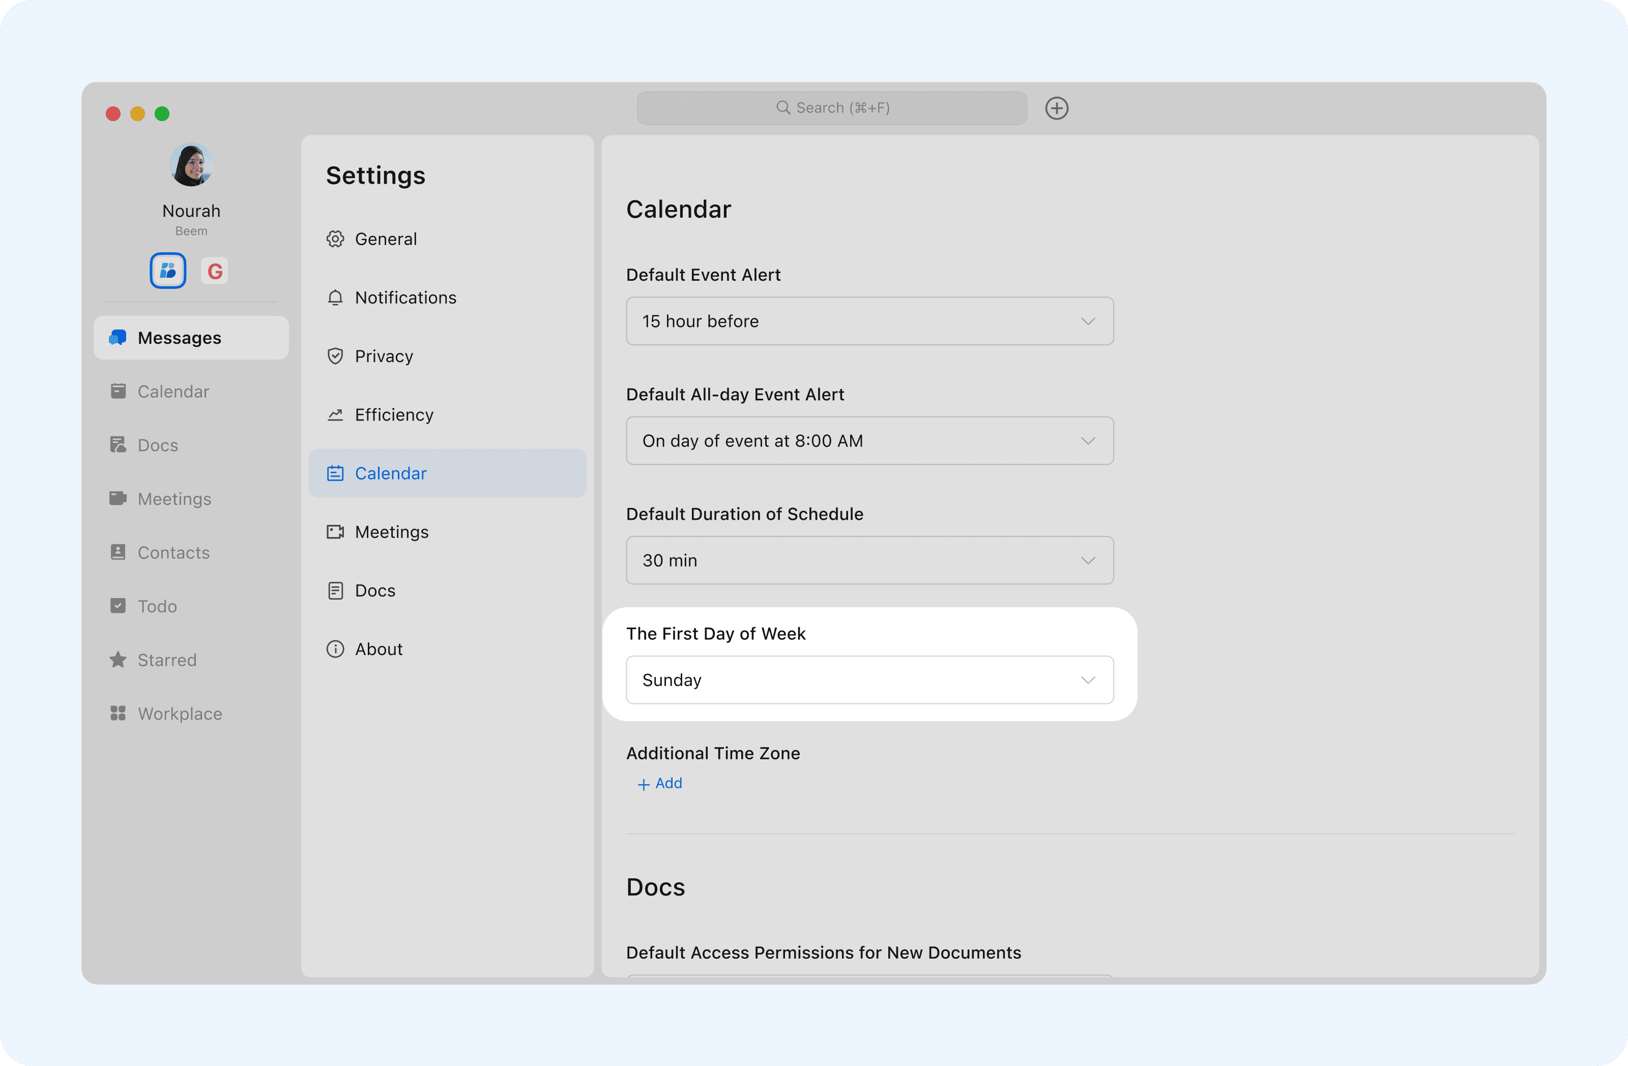The image size is (1628, 1066).
Task: Expand Default Duration of Schedule dropdown
Action: tap(869, 560)
